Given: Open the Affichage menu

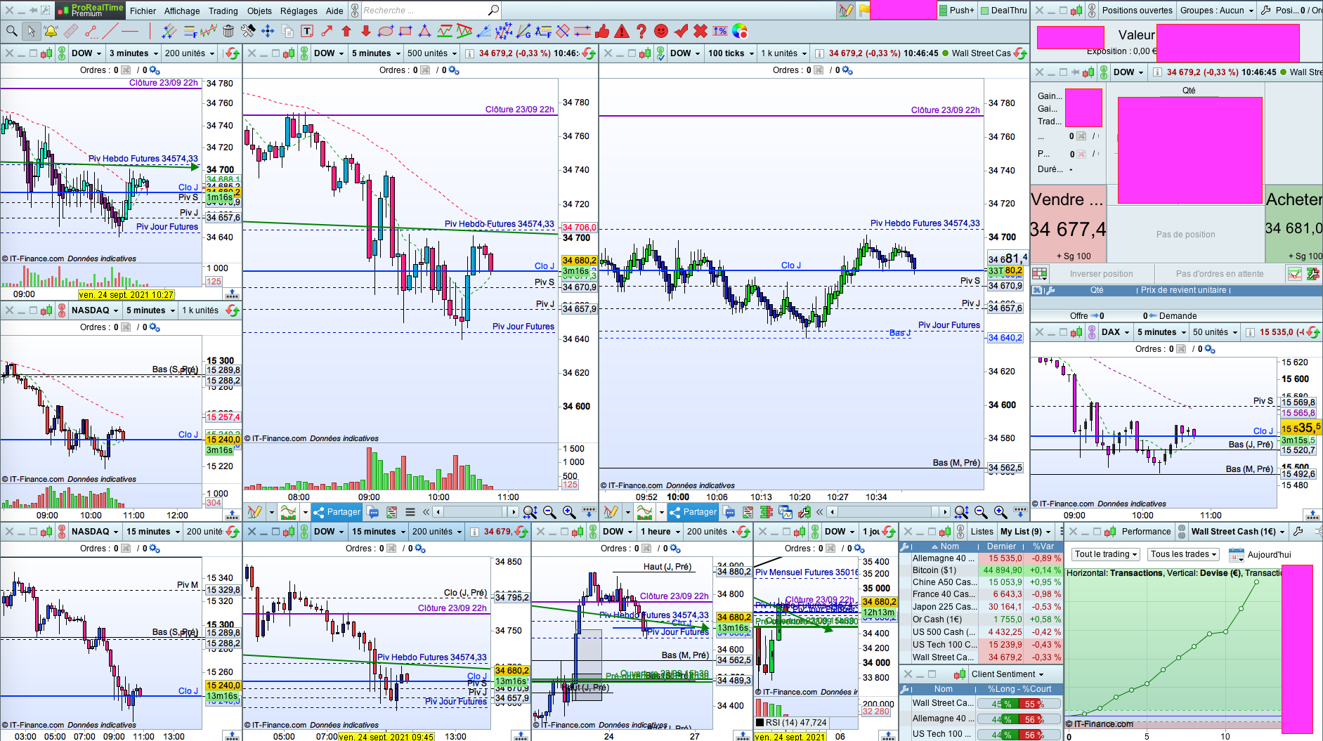Looking at the screenshot, I should [182, 11].
